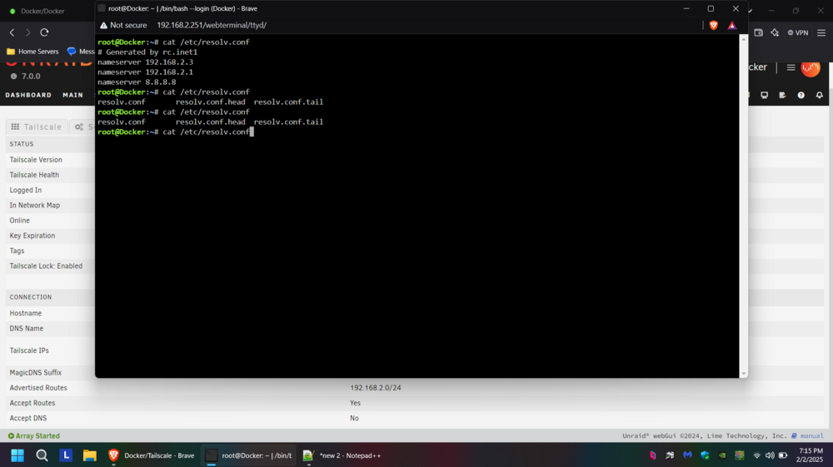
Task: Click the Accept Routes Yes value
Action: click(x=356, y=403)
